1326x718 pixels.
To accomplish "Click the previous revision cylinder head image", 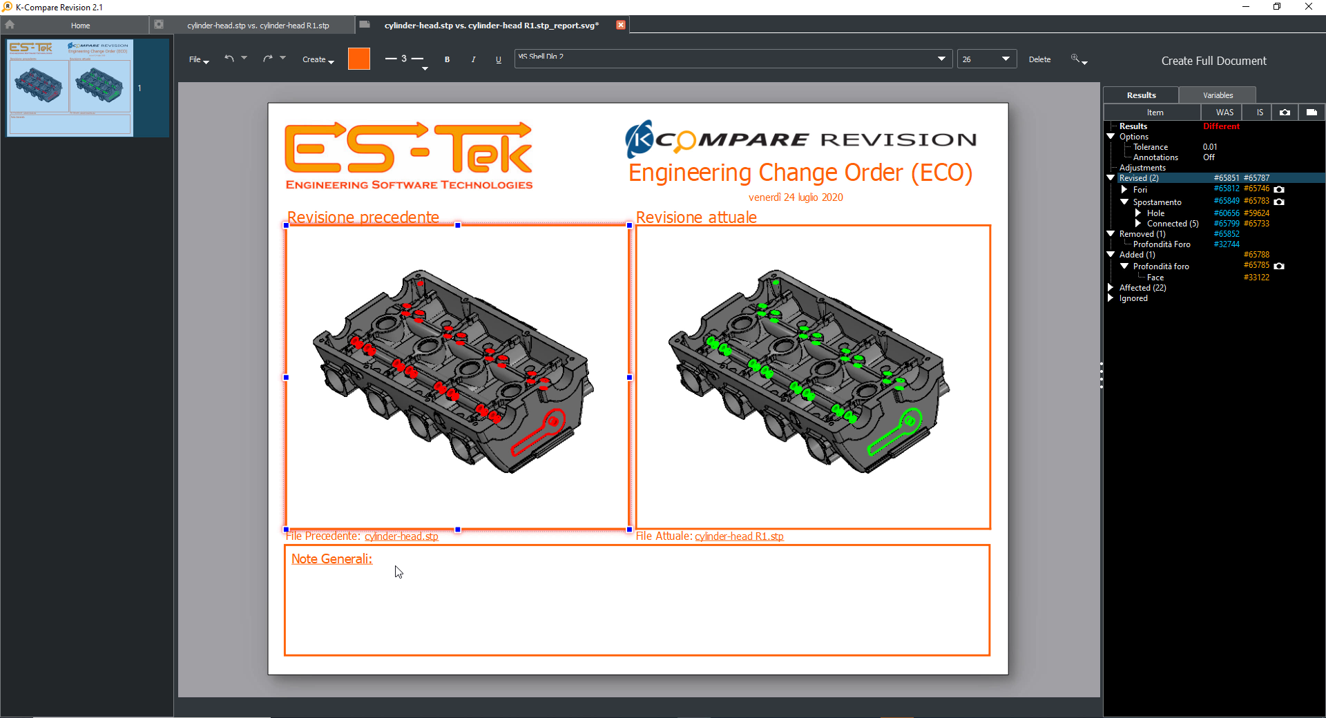I will (x=457, y=377).
